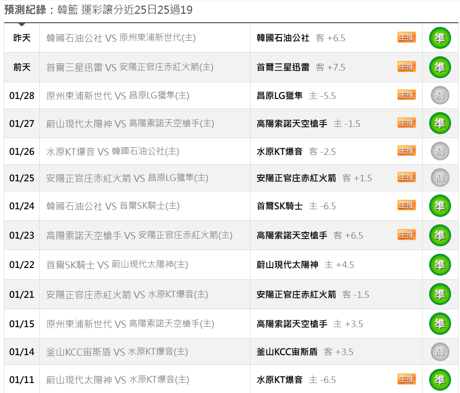Click pick 安陽正官庄赤紅火箭 in the 01/25 row
Viewport: 460px width, 393px height.
[296, 178]
